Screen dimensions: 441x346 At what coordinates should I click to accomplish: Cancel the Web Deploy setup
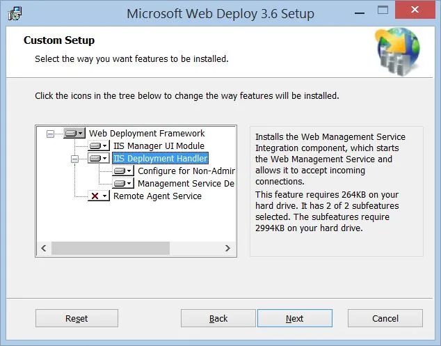(385, 318)
